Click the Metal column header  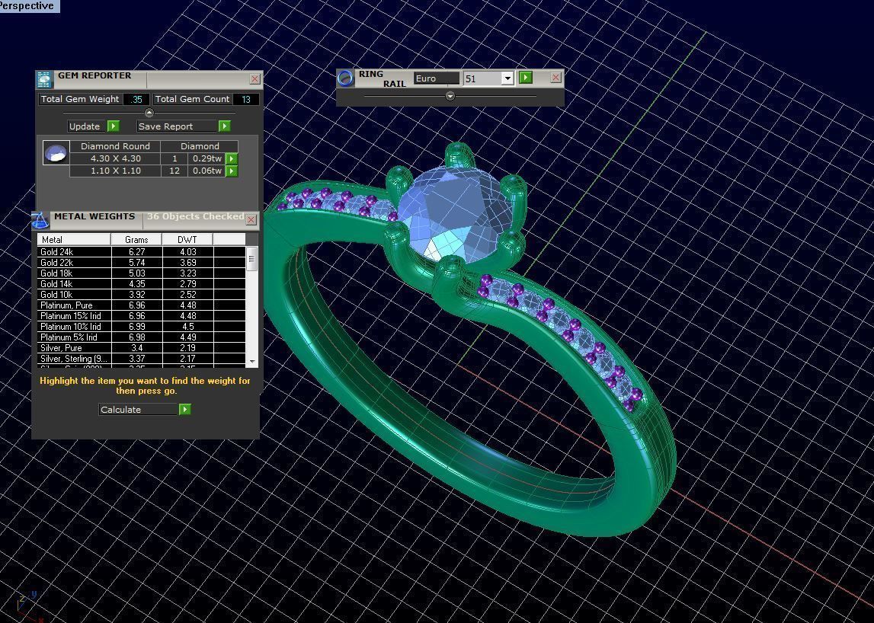[74, 240]
